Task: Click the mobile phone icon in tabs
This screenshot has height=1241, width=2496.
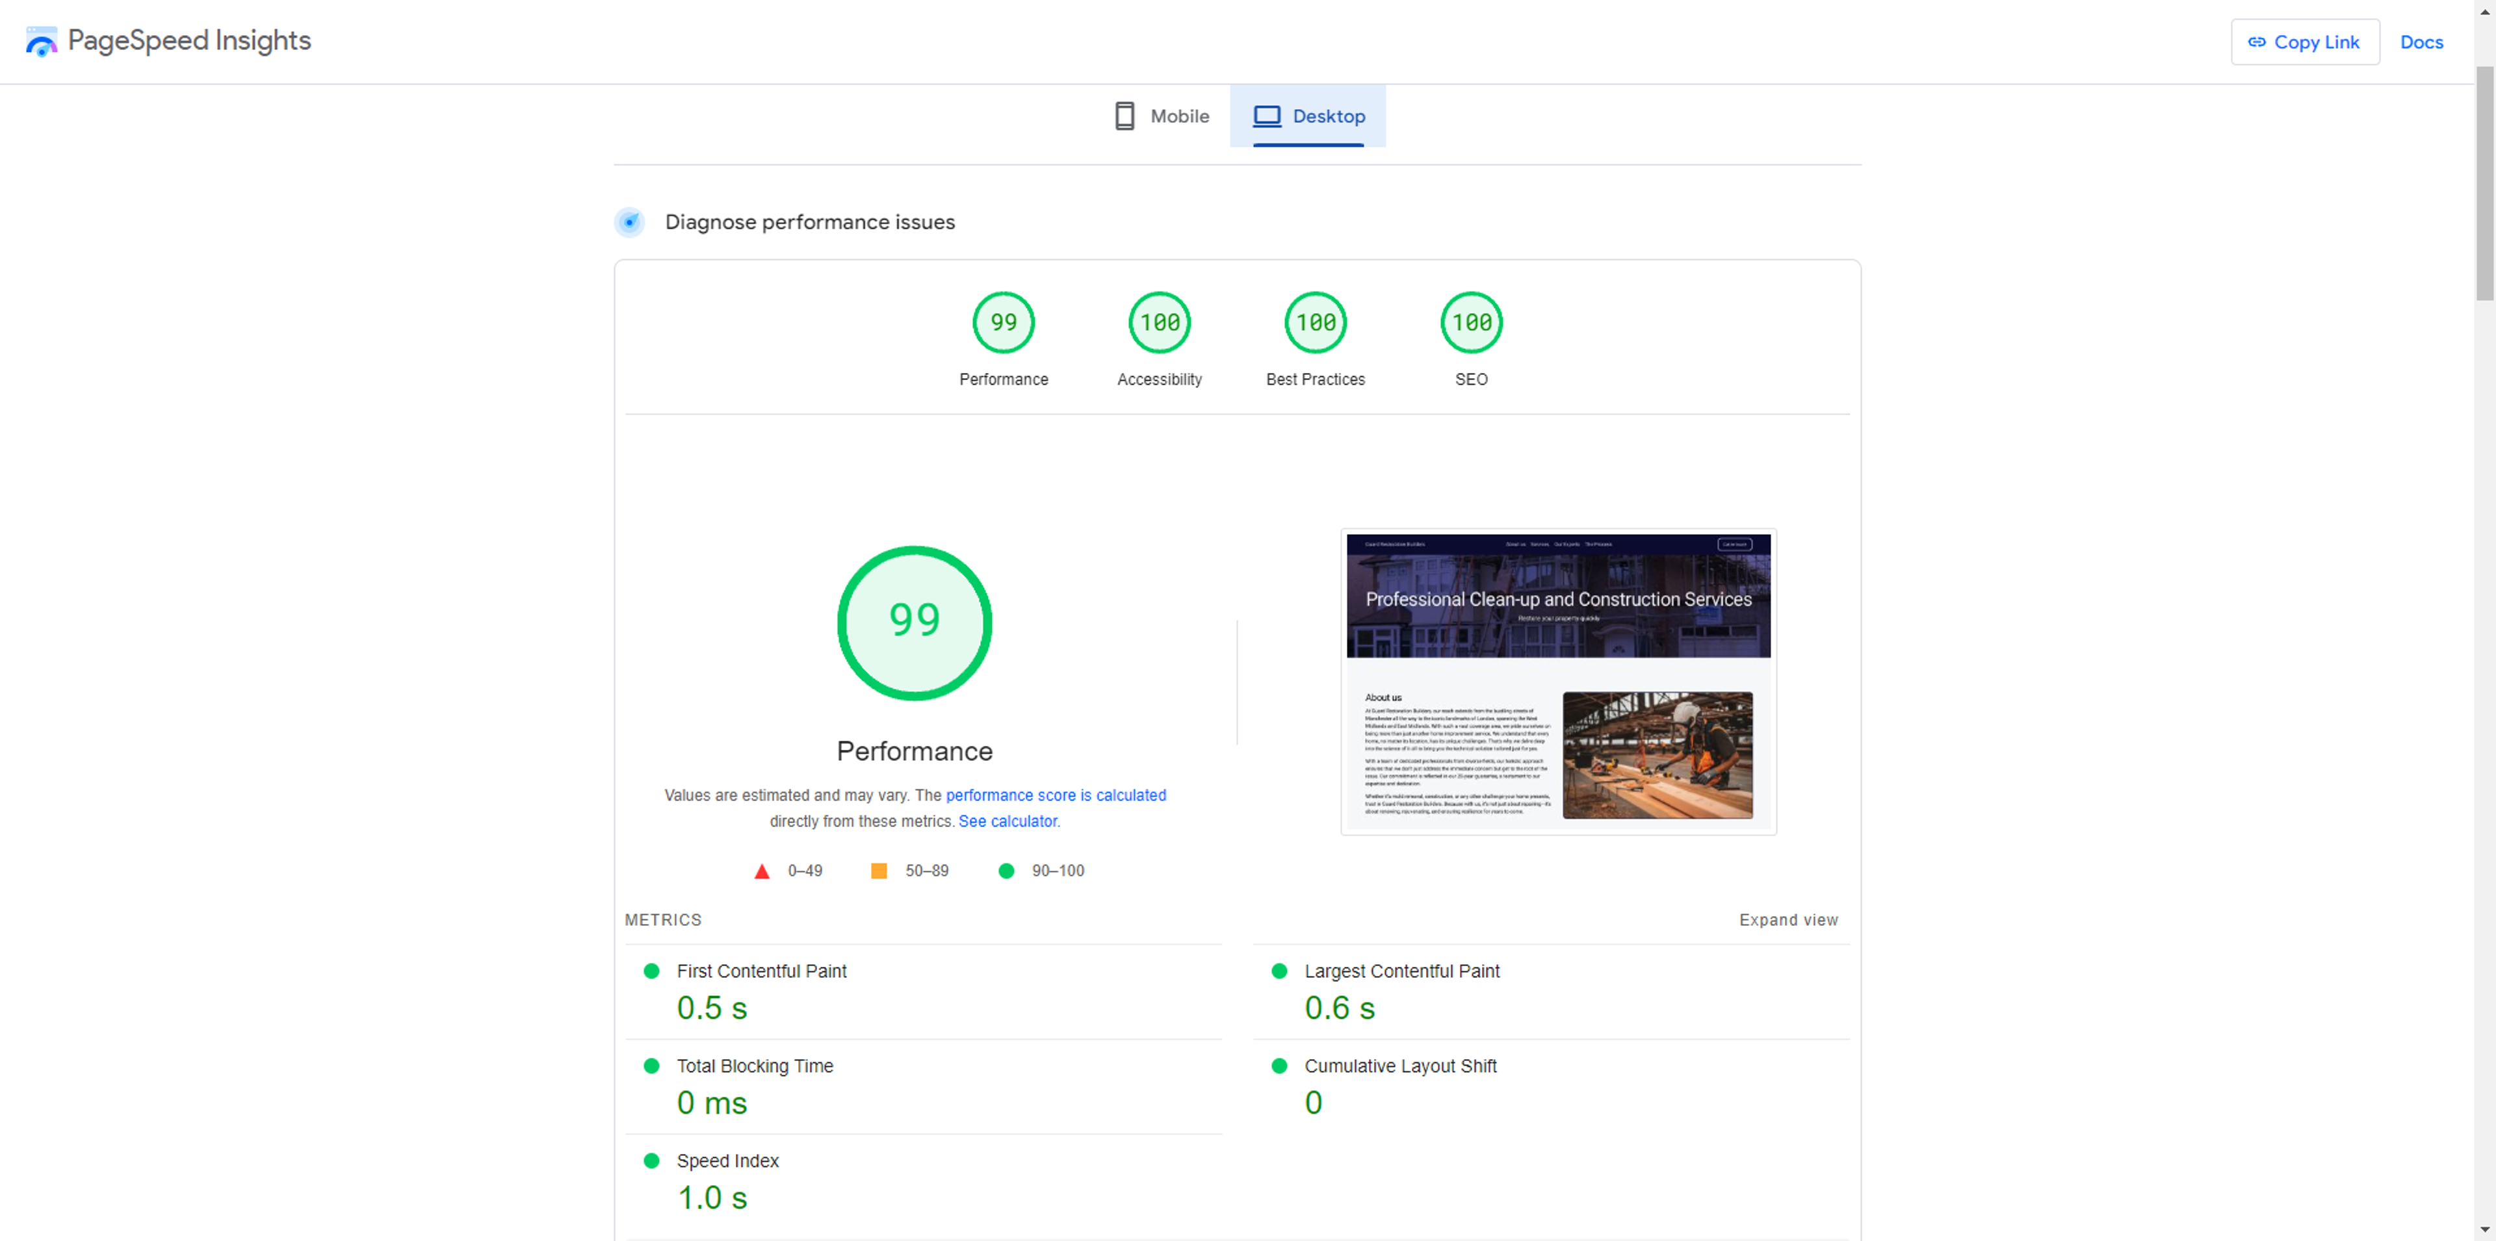Action: [1124, 116]
